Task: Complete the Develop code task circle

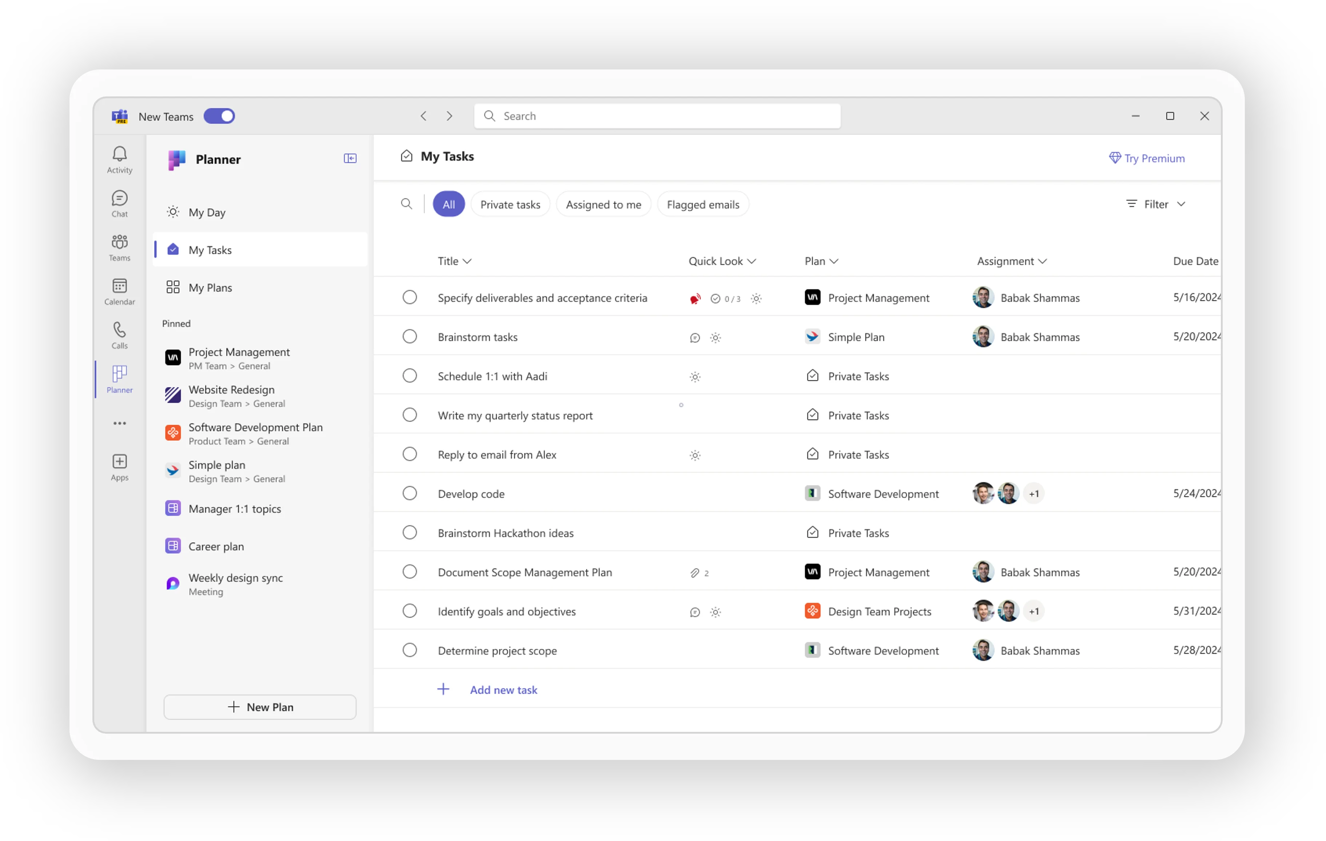Action: coord(410,494)
